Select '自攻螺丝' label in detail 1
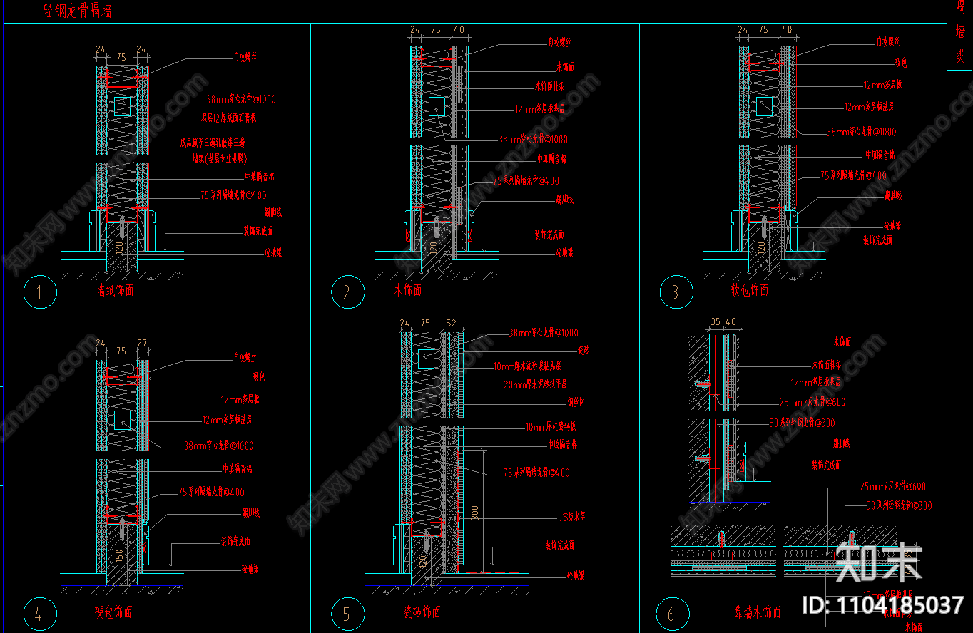The image size is (973, 633). 245,57
